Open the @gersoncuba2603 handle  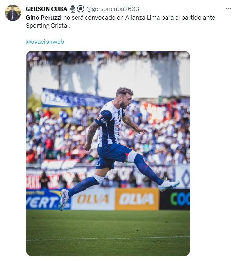pyautogui.click(x=113, y=9)
